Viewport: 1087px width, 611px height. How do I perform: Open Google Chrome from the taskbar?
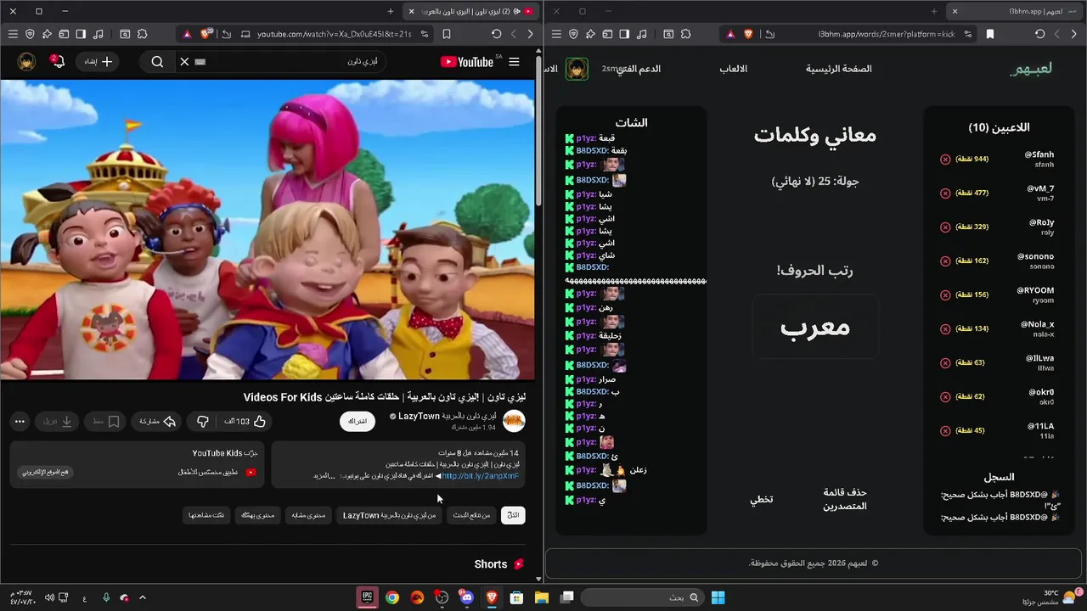[391, 597]
